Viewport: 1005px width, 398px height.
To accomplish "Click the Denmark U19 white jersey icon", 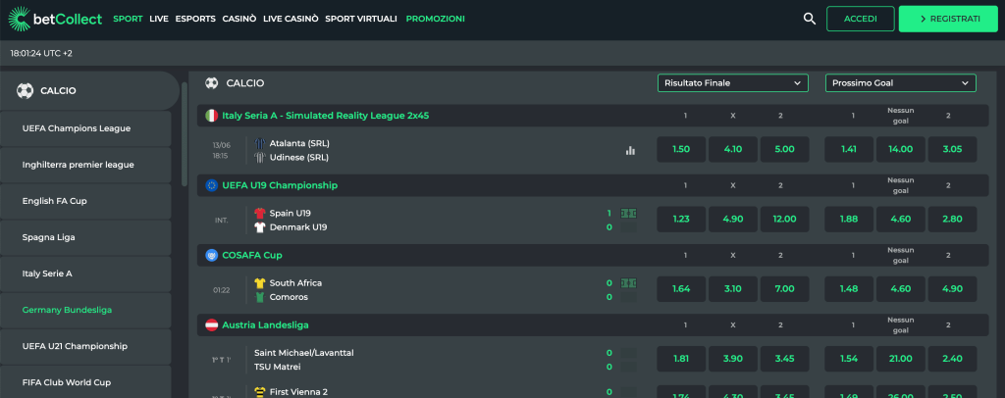I will 259,227.
